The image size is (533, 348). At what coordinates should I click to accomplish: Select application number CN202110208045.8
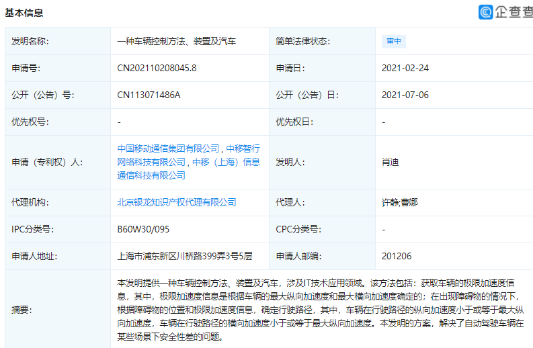pos(157,68)
